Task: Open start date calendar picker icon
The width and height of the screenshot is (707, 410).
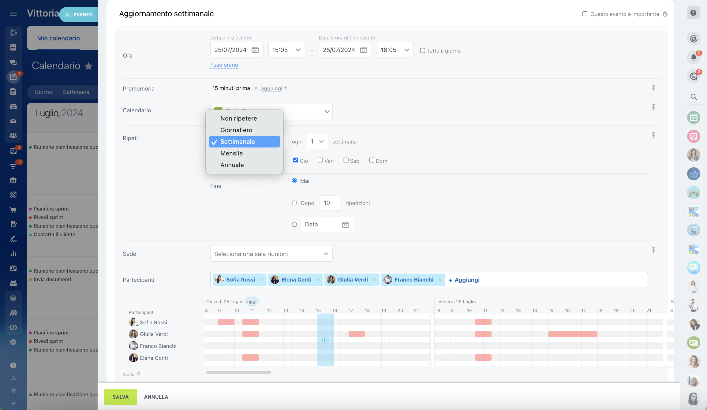Action: point(255,50)
